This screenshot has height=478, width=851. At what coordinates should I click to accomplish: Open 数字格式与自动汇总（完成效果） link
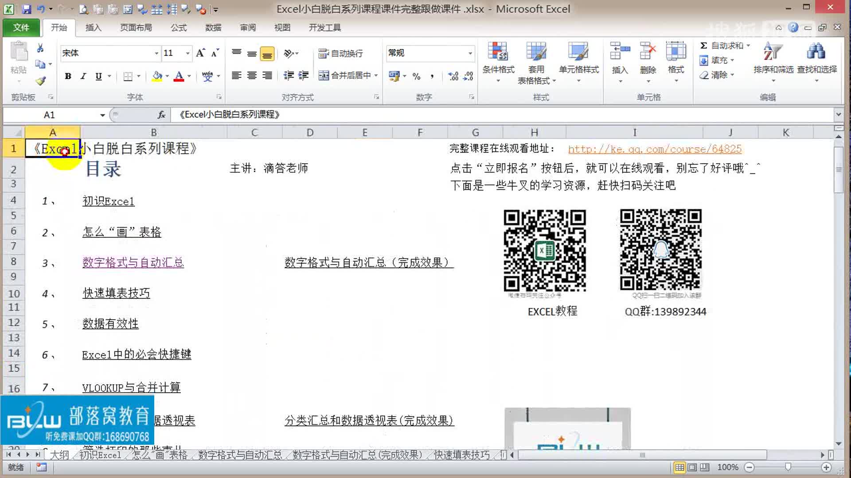pos(369,262)
